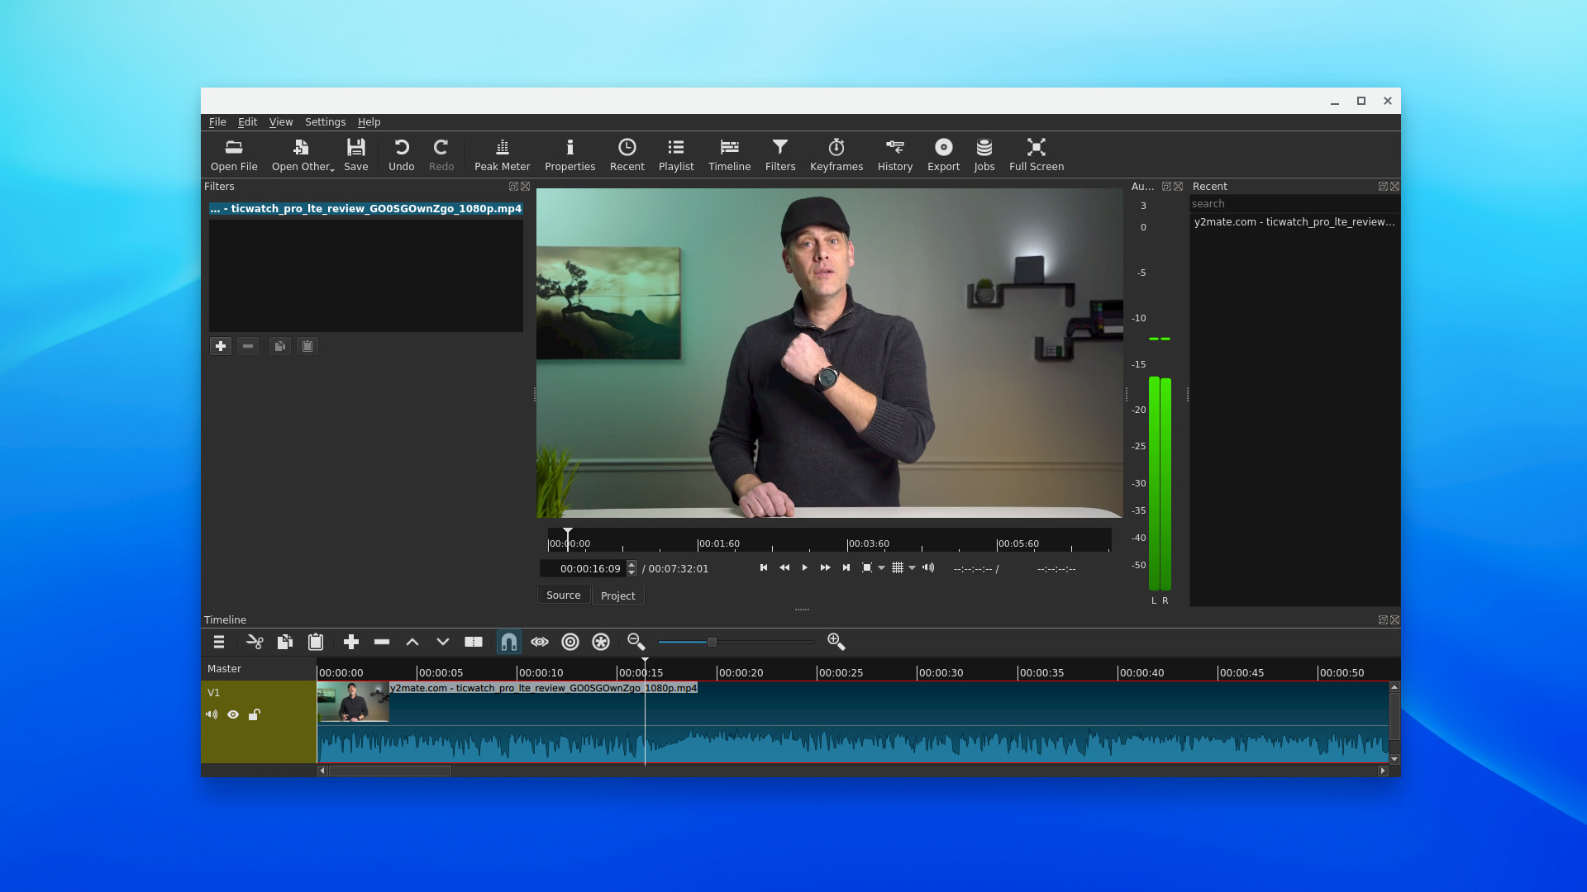Click Play button in transport controls

pos(804,567)
